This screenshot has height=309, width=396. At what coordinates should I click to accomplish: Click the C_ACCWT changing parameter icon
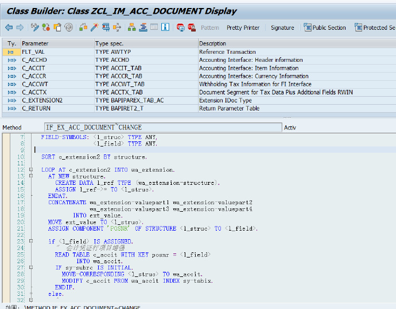coord(12,84)
